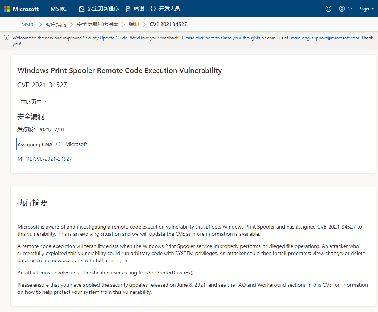Go to 安全更新程序指南 breadcrumb

tap(97, 24)
